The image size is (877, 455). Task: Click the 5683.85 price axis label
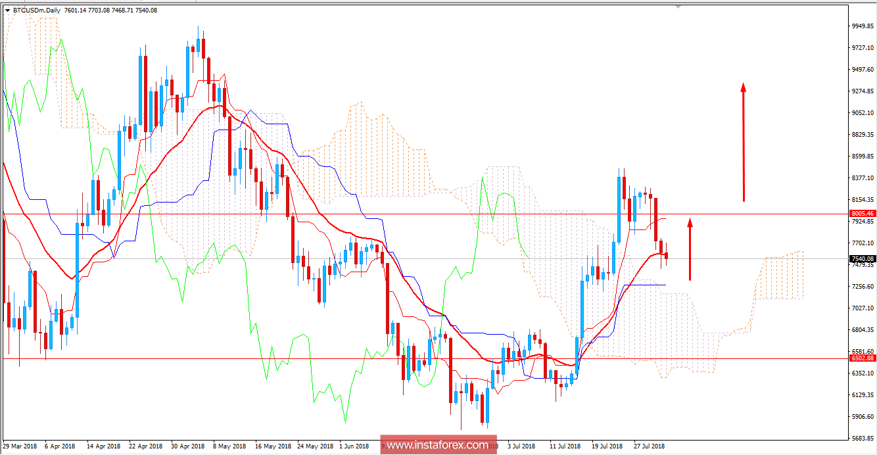click(862, 439)
